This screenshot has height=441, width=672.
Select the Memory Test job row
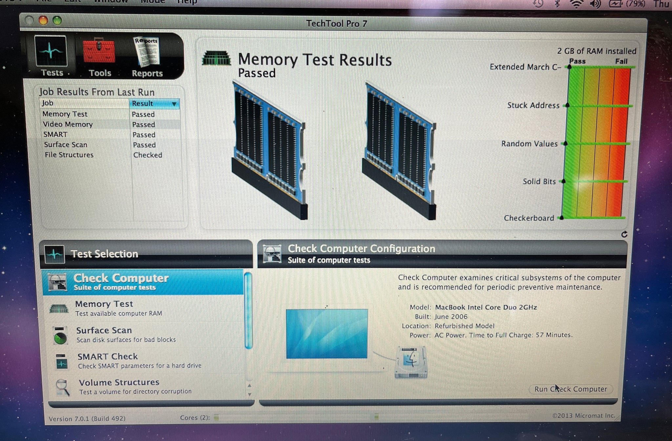coord(111,114)
